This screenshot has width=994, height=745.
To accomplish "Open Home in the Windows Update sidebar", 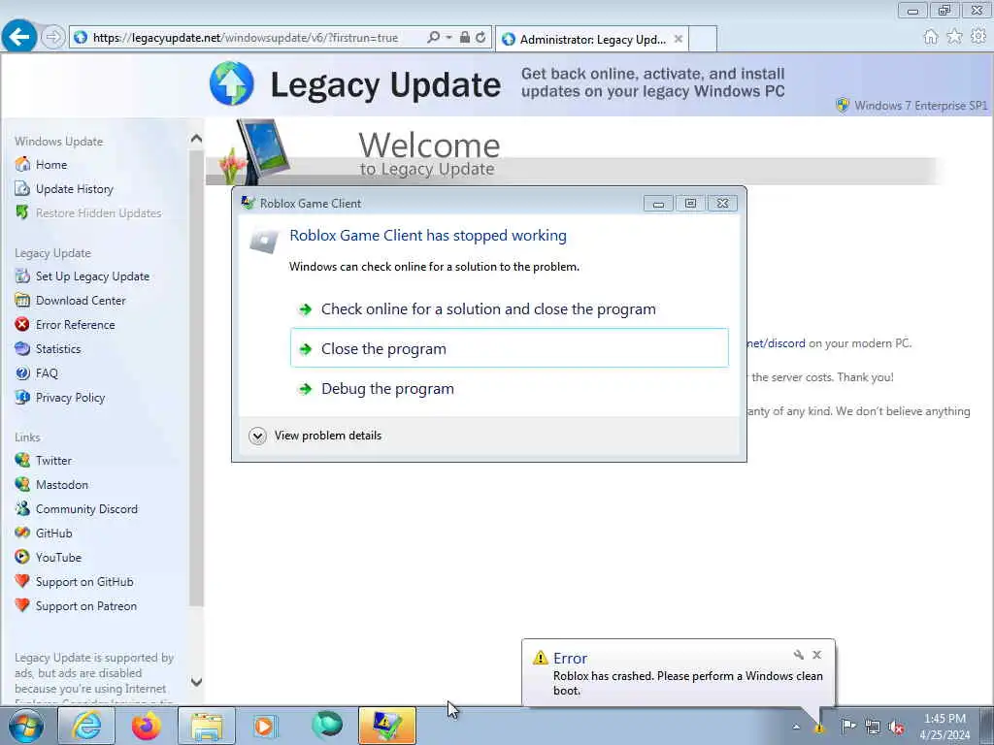I will point(50,165).
